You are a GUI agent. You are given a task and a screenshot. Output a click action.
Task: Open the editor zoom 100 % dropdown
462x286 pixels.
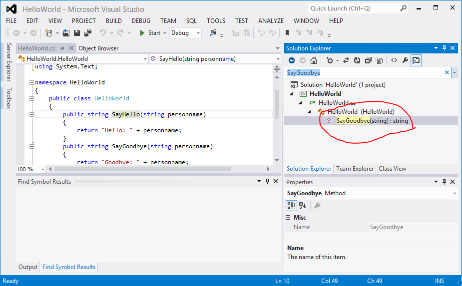(x=43, y=169)
